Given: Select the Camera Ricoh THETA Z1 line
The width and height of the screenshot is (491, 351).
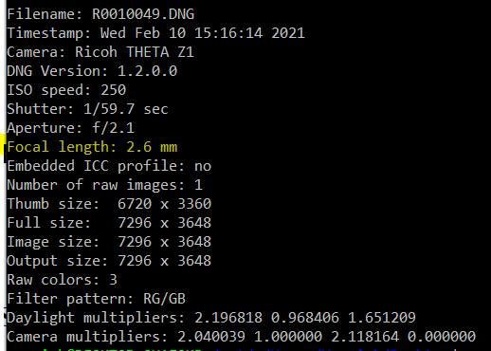Looking at the screenshot, I should [100, 52].
